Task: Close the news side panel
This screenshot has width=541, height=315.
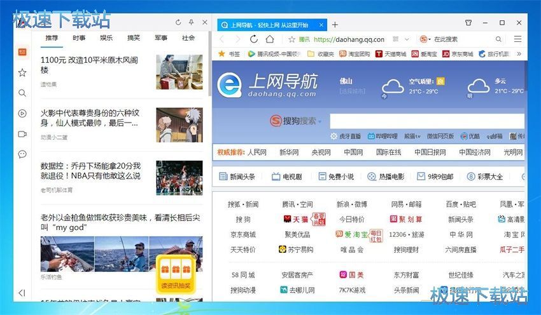Action: click(204, 22)
